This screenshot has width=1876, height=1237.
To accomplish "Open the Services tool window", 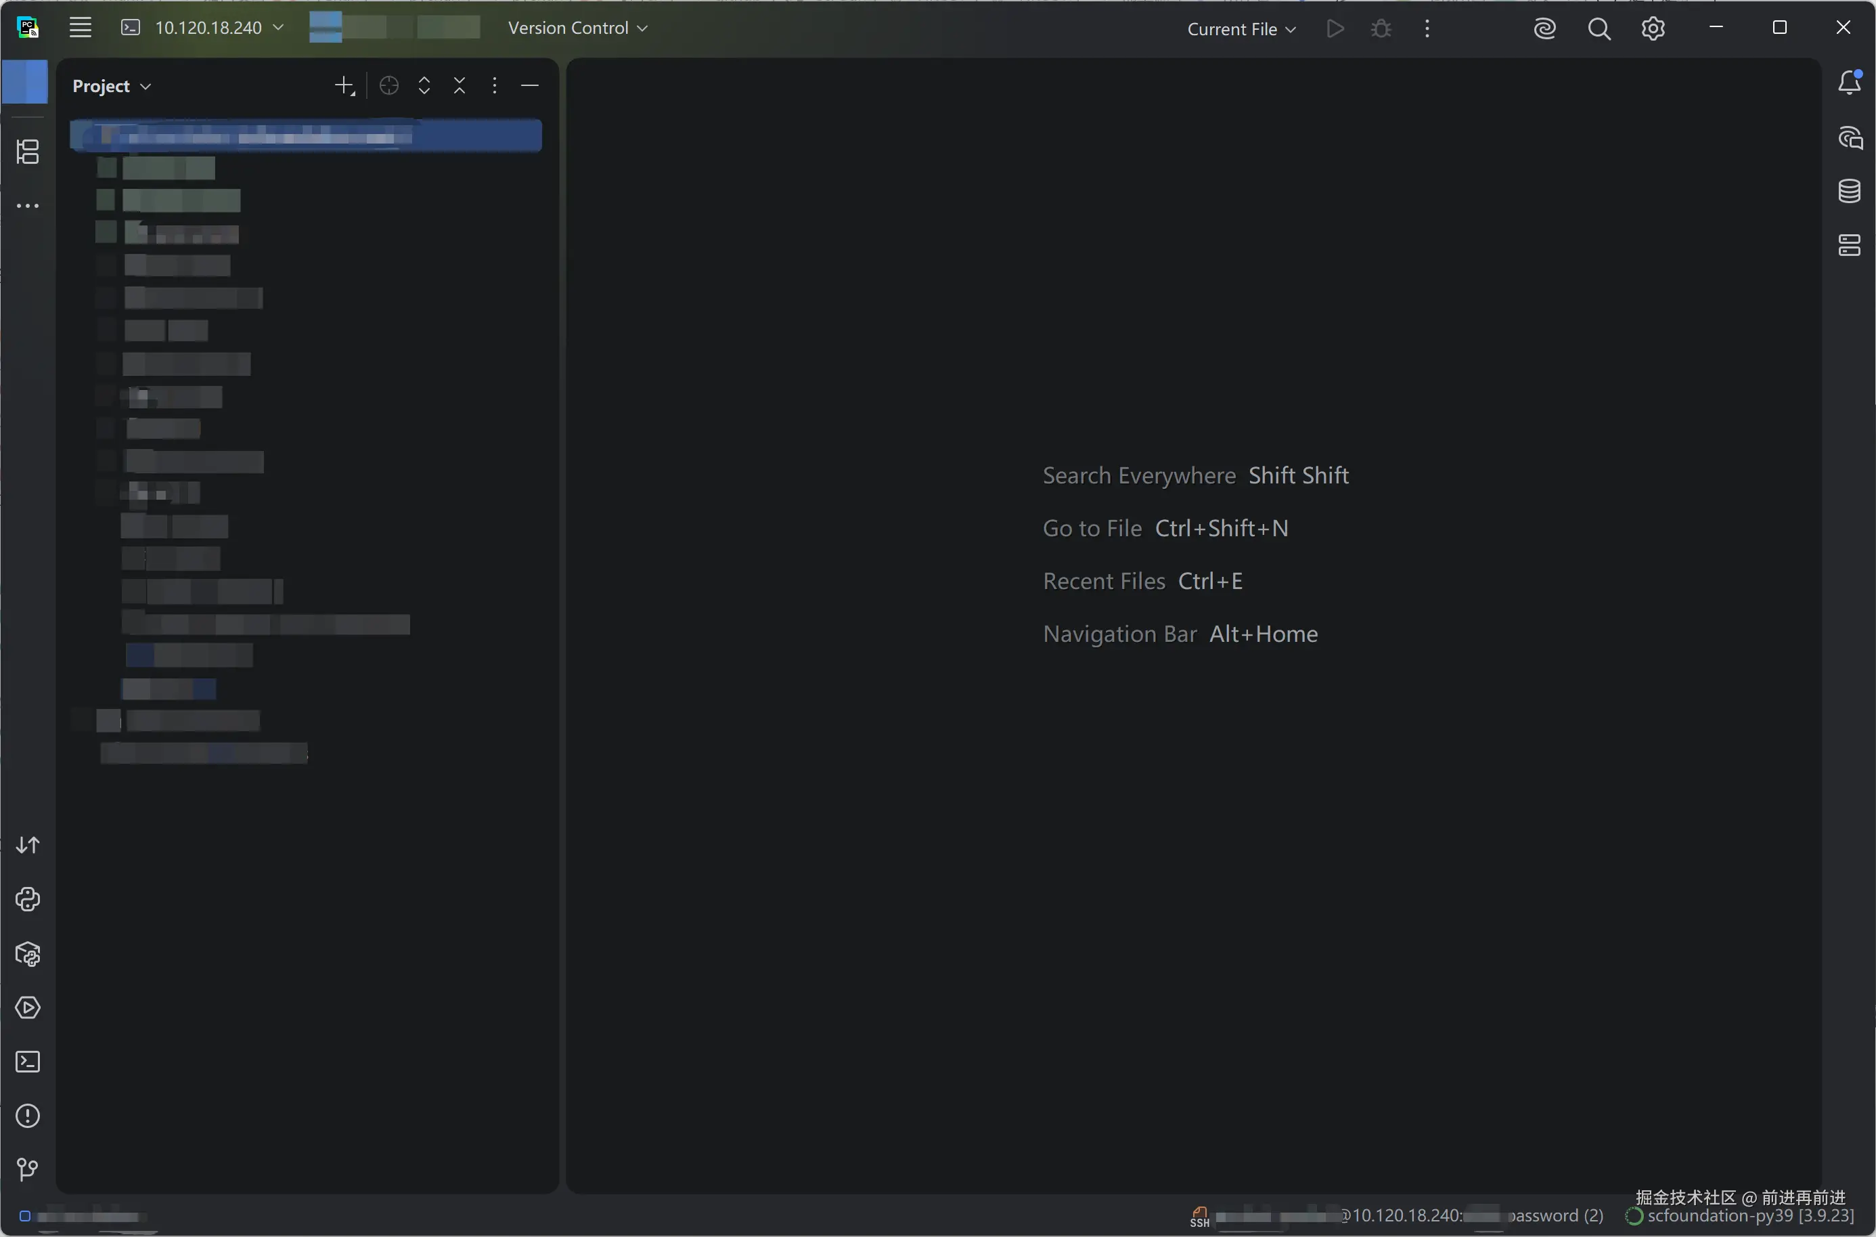I will [x=28, y=1007].
